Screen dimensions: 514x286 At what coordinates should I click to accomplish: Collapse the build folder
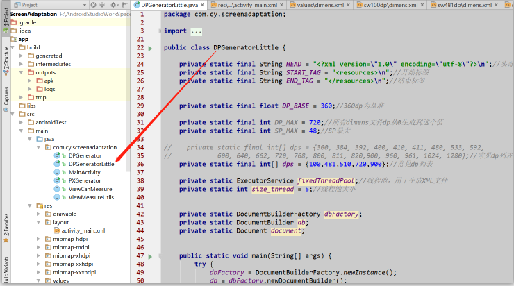(x=13, y=47)
